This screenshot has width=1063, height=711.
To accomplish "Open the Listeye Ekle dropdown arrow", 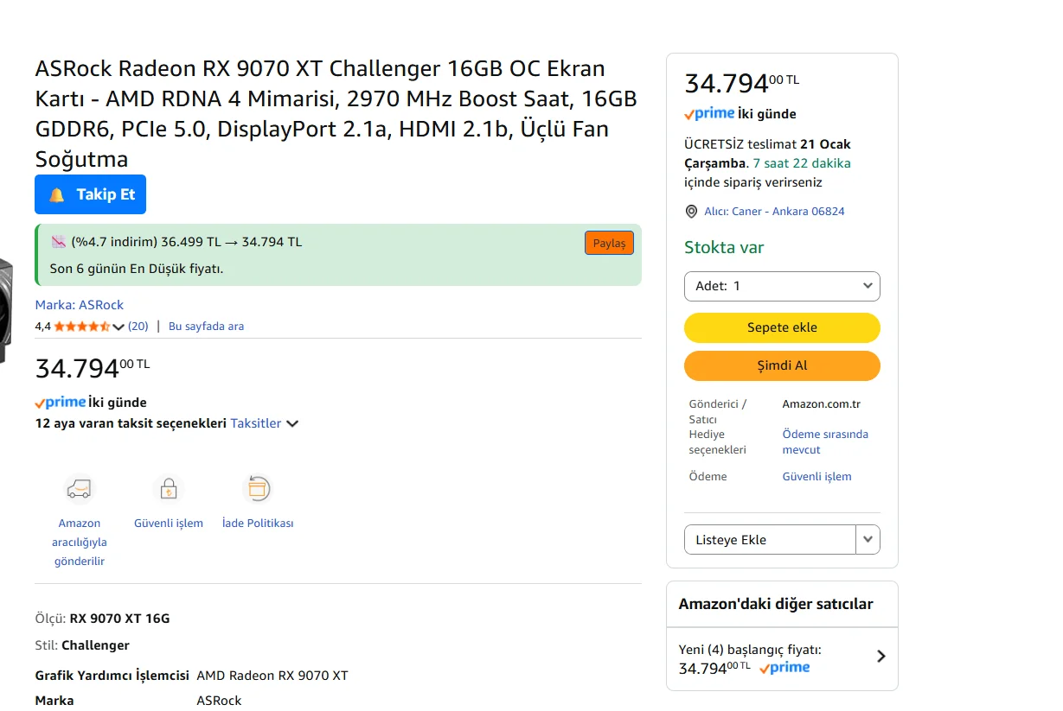I will tap(868, 540).
